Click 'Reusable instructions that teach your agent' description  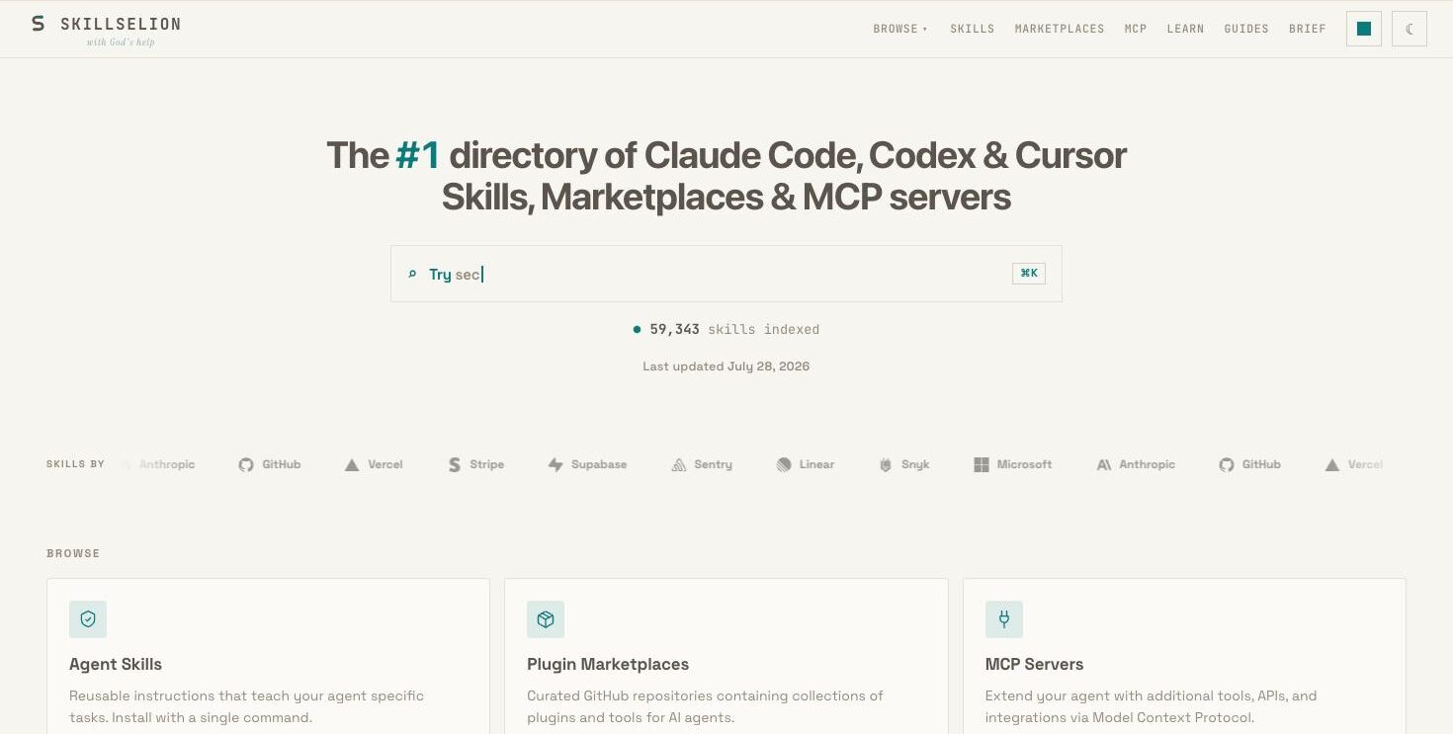click(247, 706)
